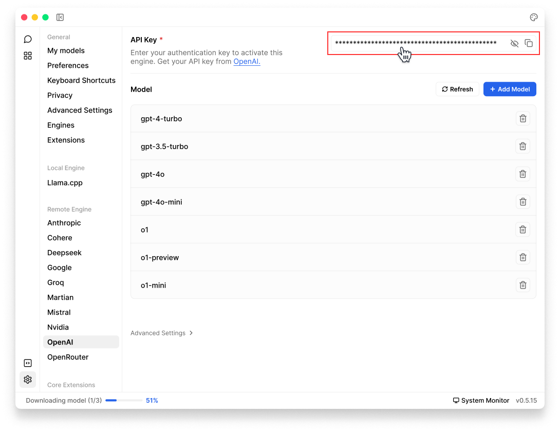Select the Cohere remote engine
Viewport: 560px width, 432px height.
click(x=60, y=238)
